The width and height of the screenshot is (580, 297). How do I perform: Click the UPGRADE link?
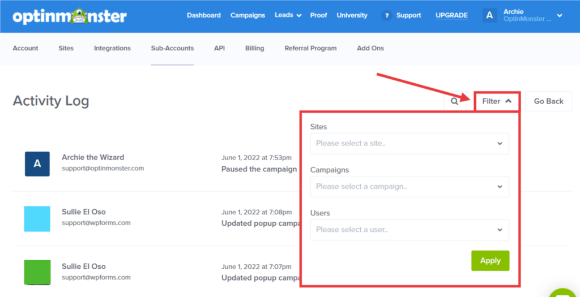(x=451, y=15)
